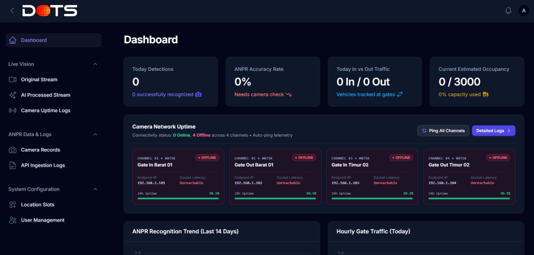
Task: Click endpoint IP 192.168.1.101
Action: [x=151, y=183]
